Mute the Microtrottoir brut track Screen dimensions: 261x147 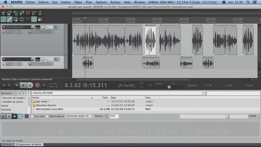48,27
